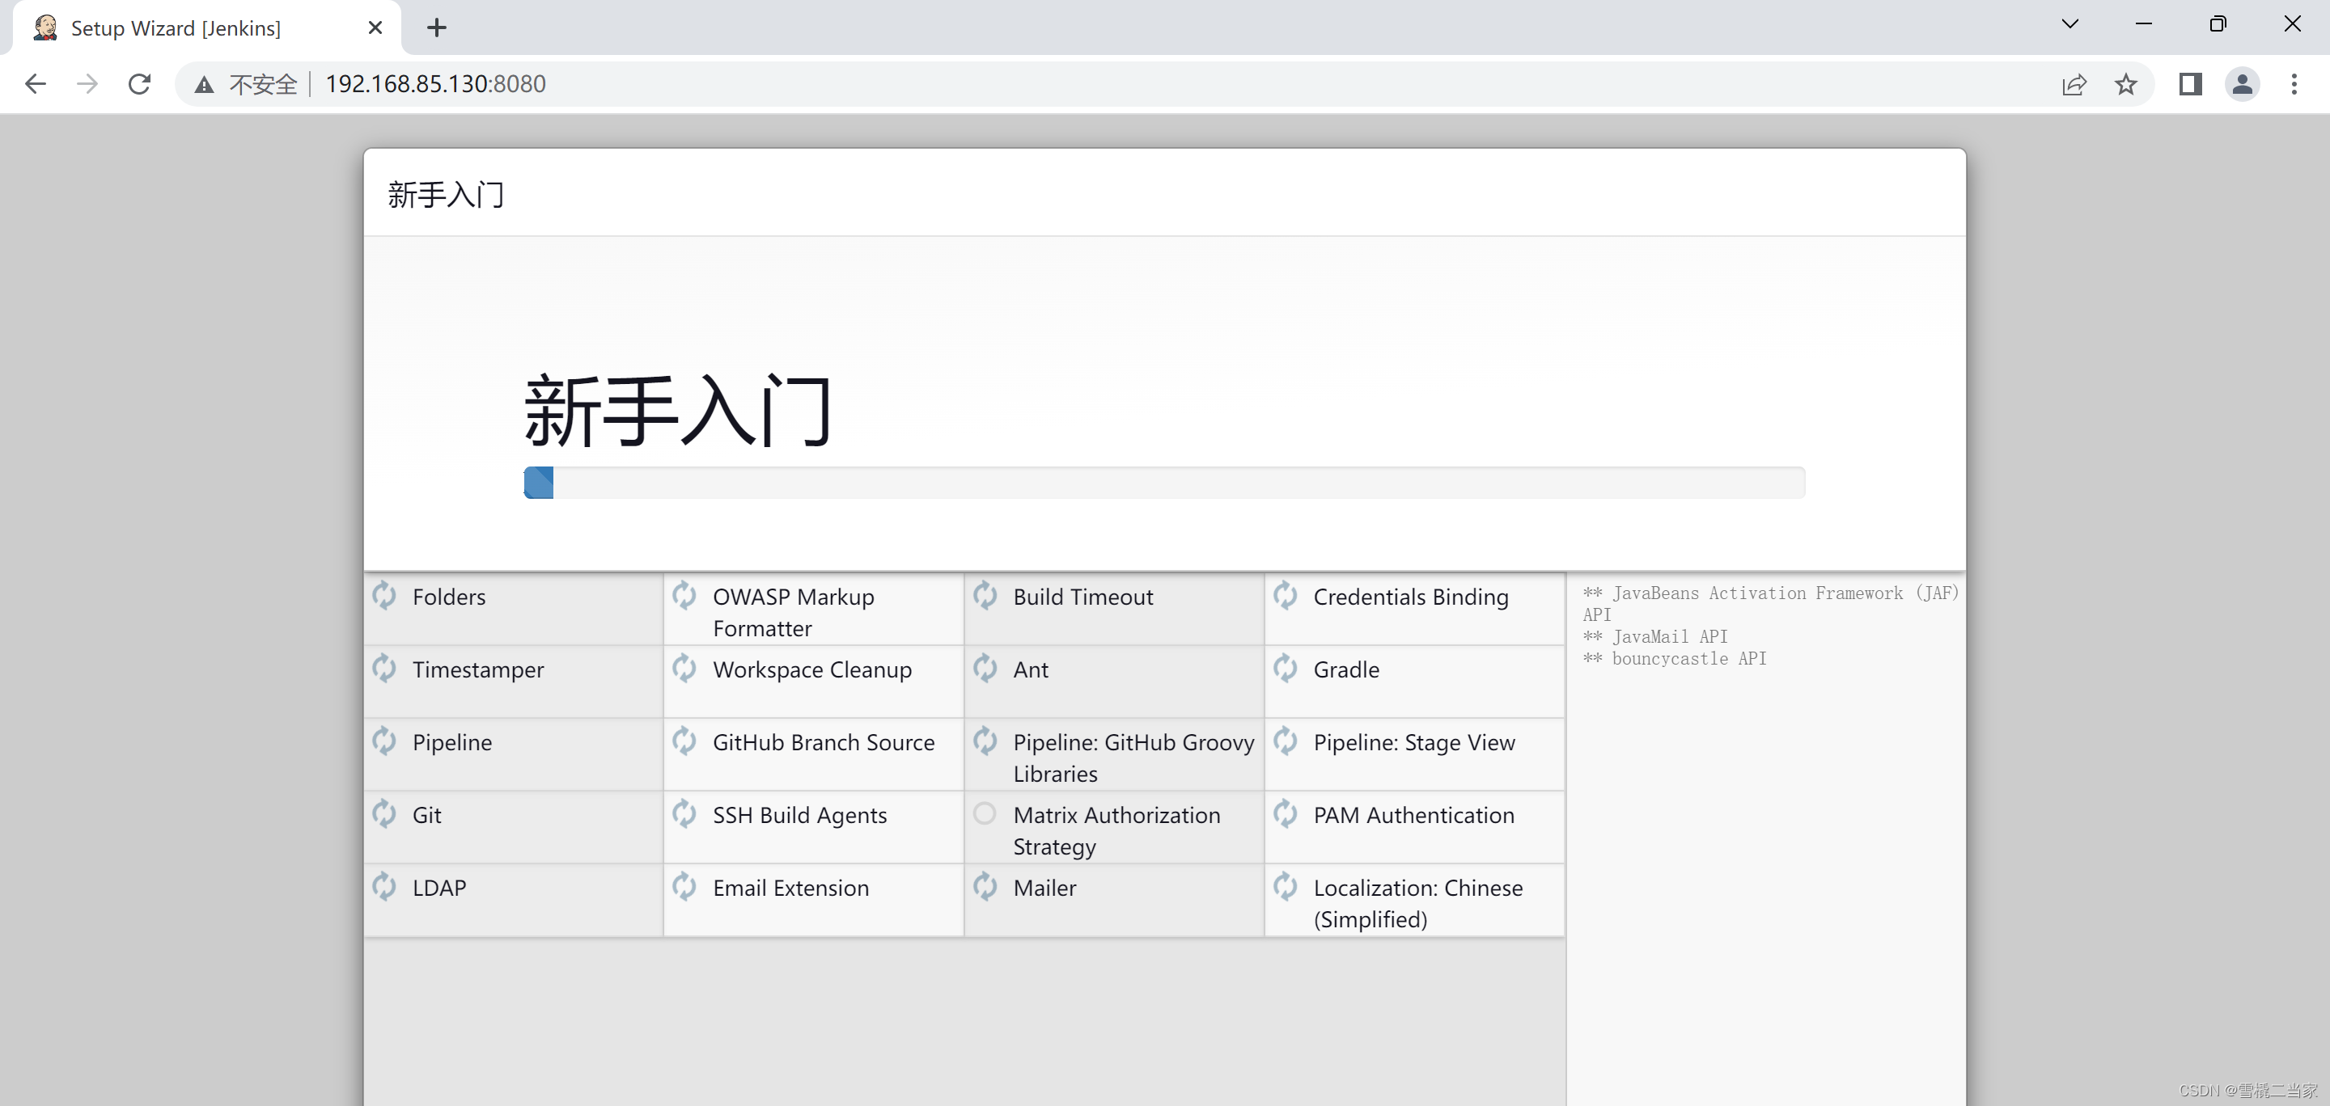
Task: Click the Pipeline: Stage View spinner icon
Action: point(1286,741)
